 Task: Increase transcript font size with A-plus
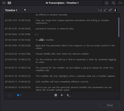pyautogui.click(x=110, y=10)
